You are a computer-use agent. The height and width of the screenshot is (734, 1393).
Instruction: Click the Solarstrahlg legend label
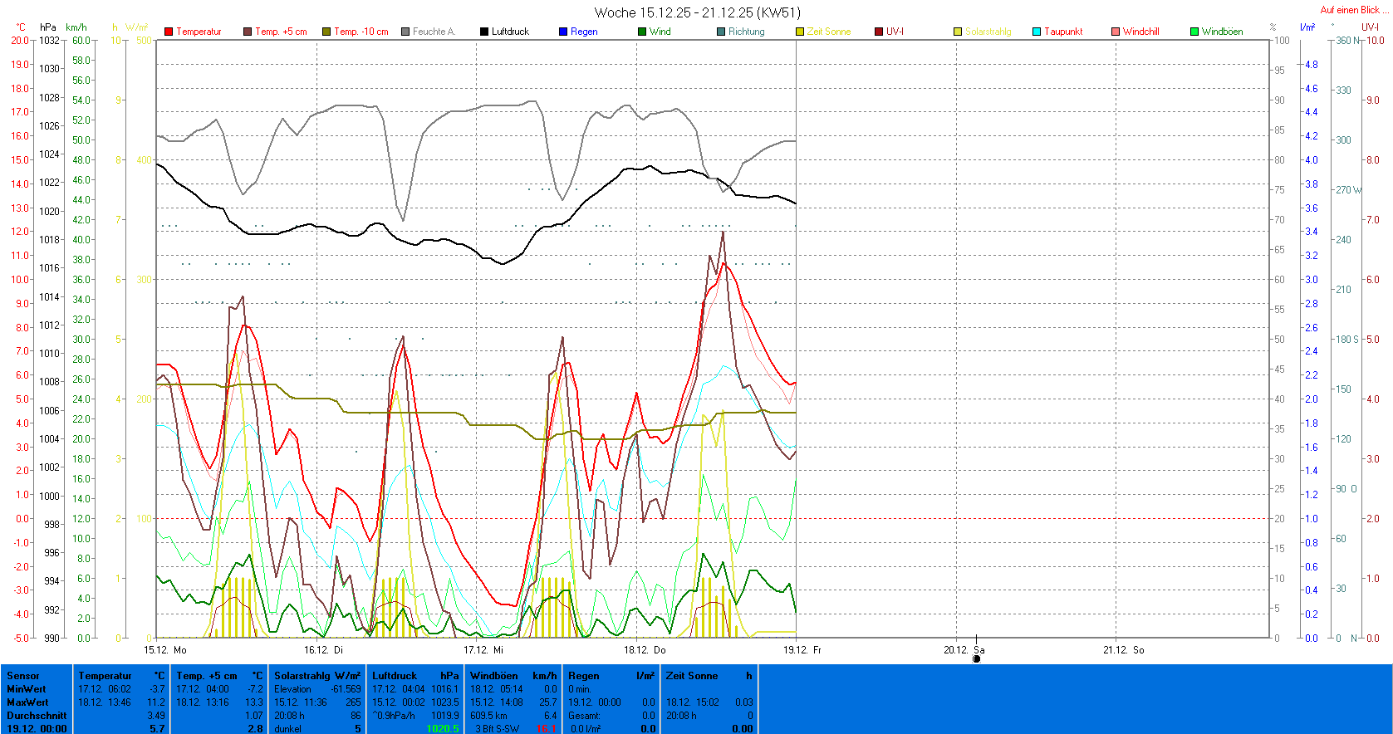988,32
